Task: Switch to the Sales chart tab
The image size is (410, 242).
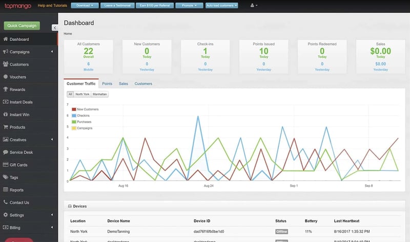Action: point(124,83)
